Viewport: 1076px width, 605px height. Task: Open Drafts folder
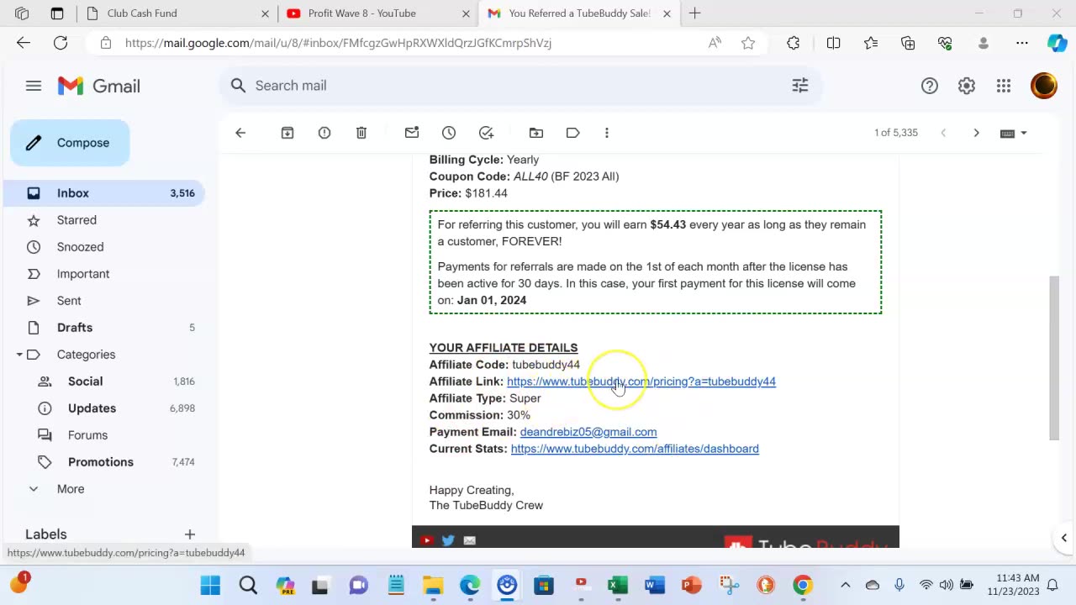pos(103,328)
